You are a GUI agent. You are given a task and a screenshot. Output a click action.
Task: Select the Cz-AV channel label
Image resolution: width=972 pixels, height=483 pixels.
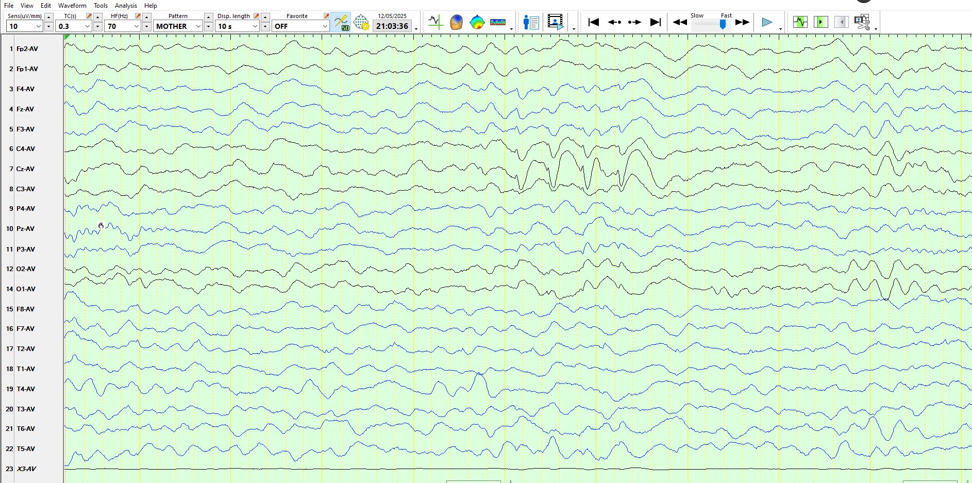25,169
